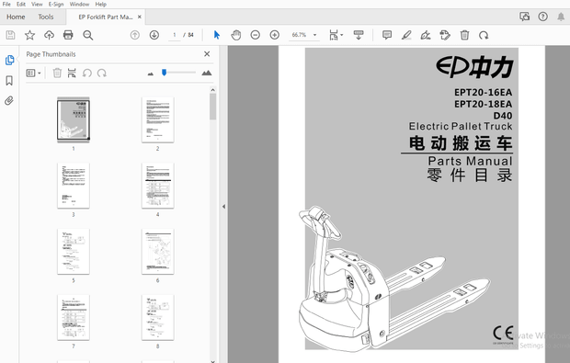Click the insert pages icon in thumbnails panel
Image resolution: width=570 pixels, height=363 pixels.
point(72,73)
